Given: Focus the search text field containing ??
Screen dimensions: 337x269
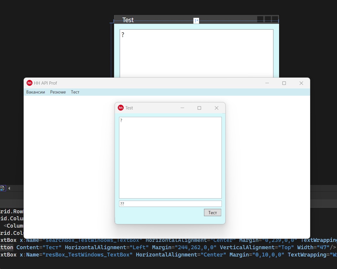Looking at the screenshot, I should pos(170,204).
